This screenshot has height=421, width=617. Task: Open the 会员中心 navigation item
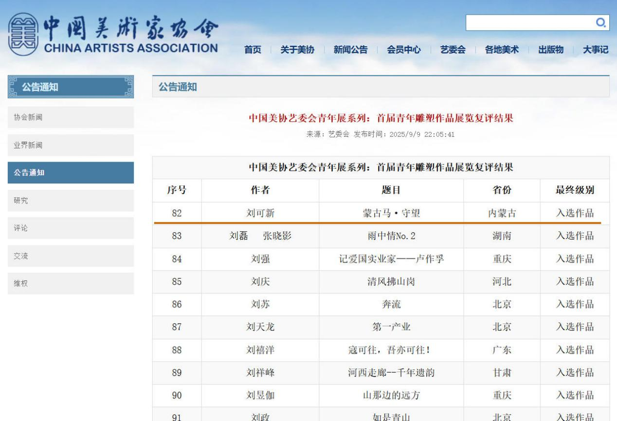click(x=404, y=50)
